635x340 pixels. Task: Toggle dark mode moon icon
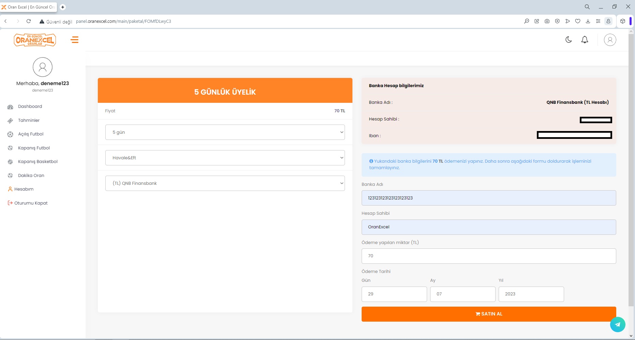point(569,40)
